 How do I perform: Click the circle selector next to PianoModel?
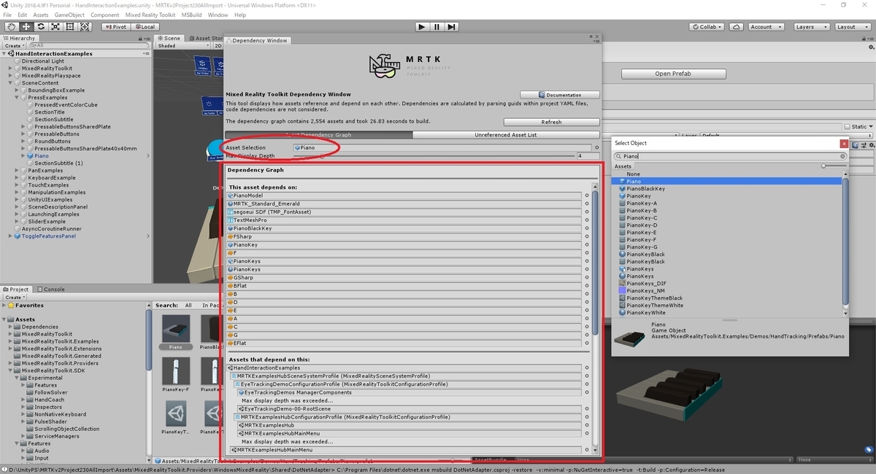tap(587, 195)
